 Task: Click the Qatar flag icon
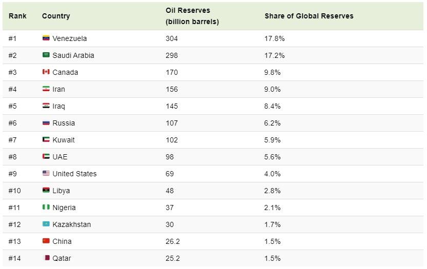click(46, 258)
